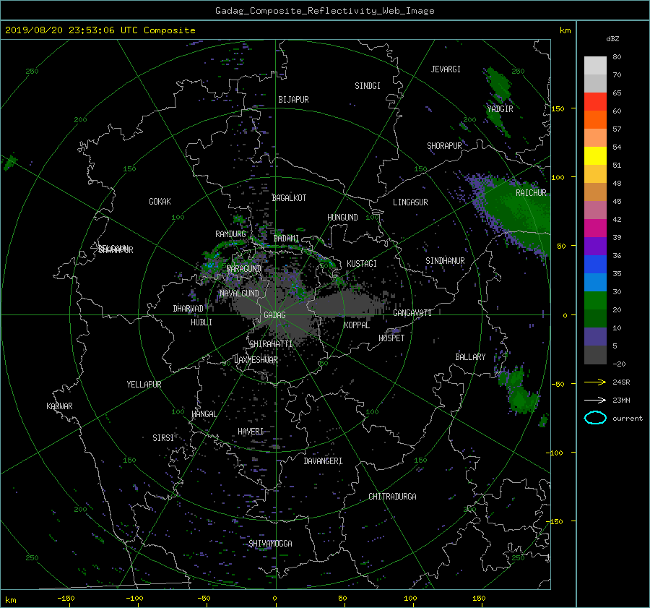650x608 pixels.
Task: Click the RAMDURG city label
Action: click(x=230, y=234)
